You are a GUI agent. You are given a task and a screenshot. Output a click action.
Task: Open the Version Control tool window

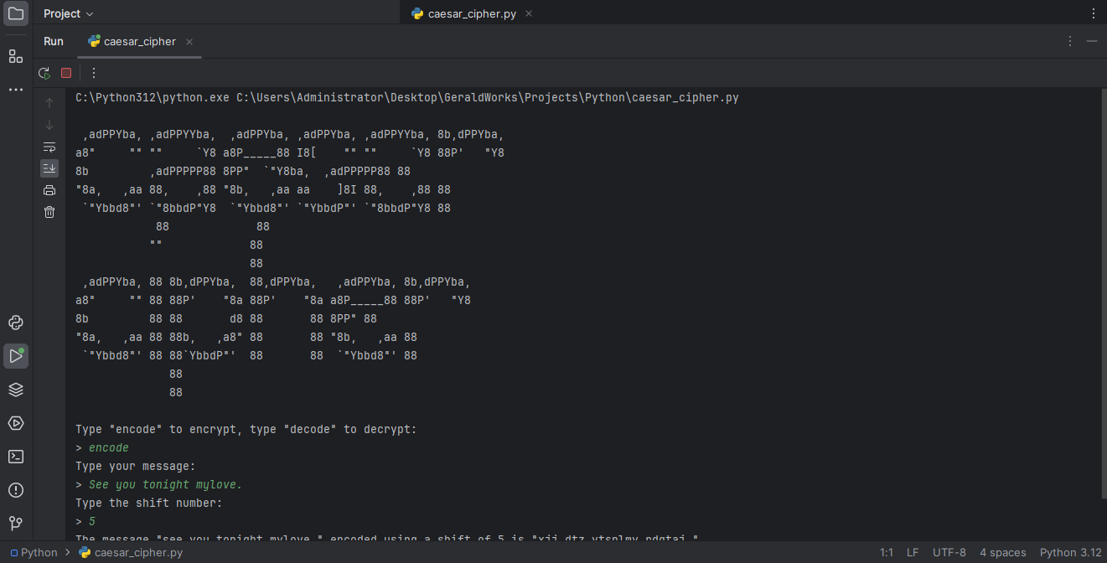click(x=16, y=524)
